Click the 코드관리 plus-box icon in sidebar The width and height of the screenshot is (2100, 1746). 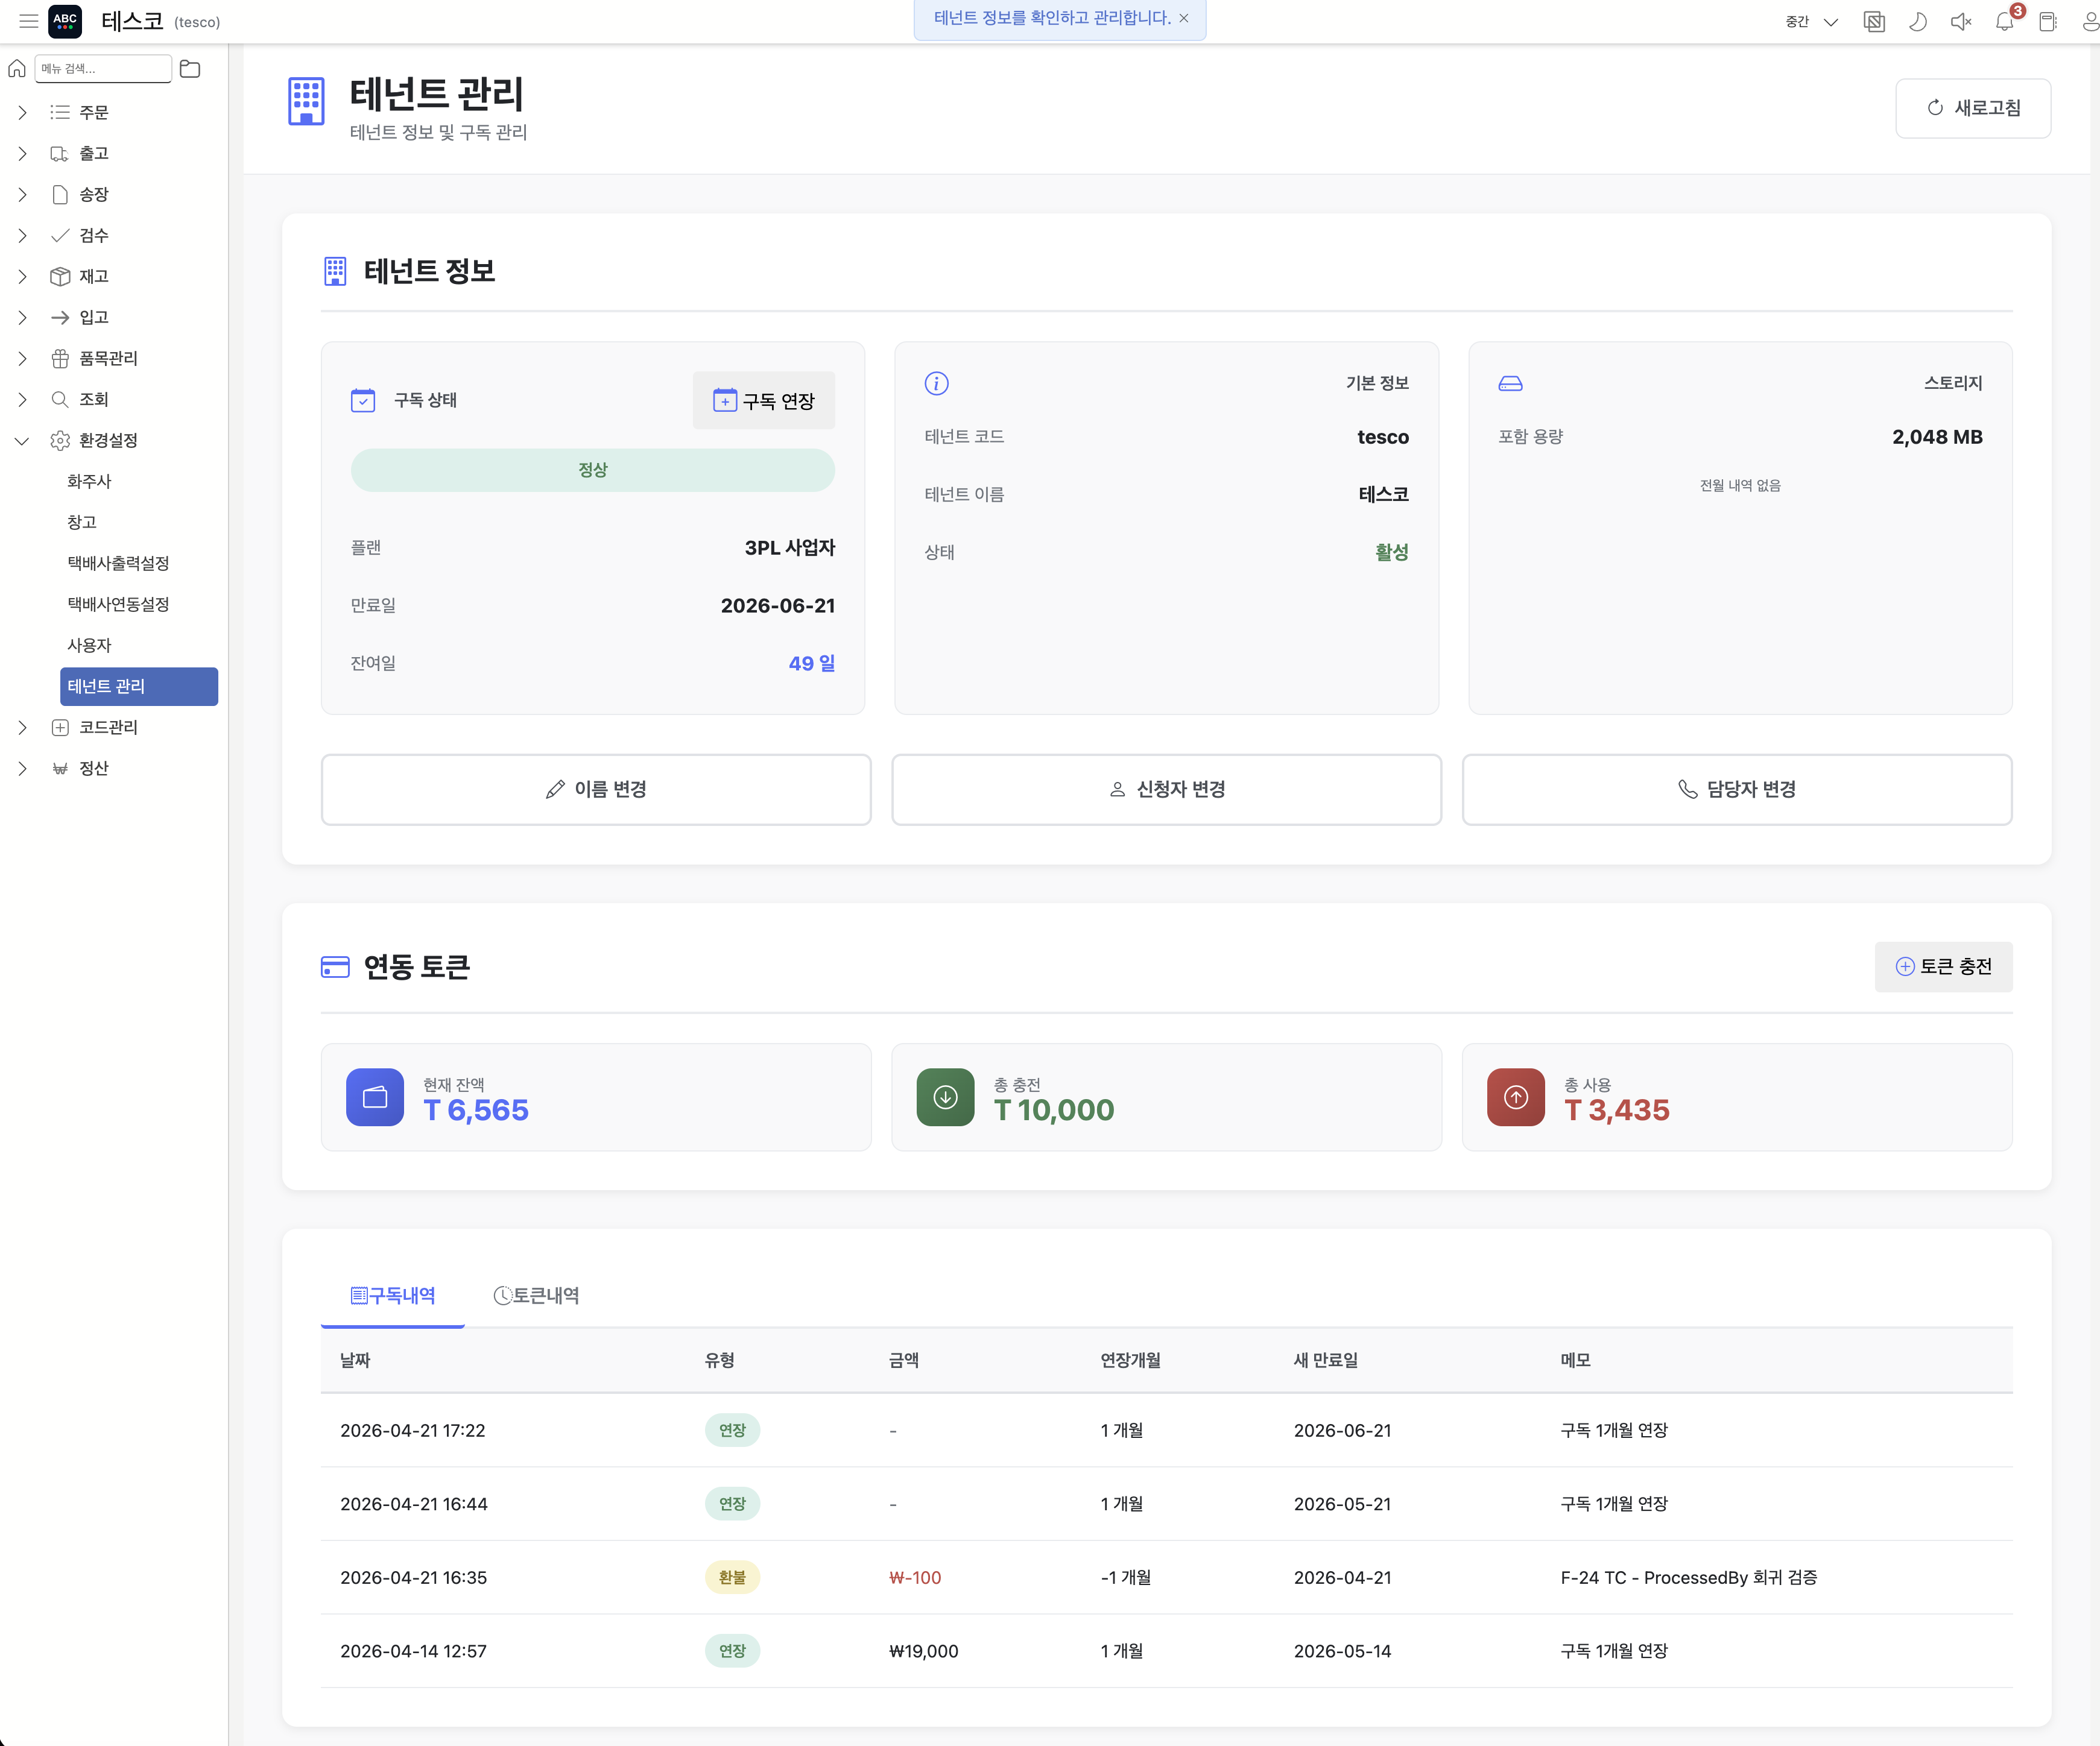60,728
